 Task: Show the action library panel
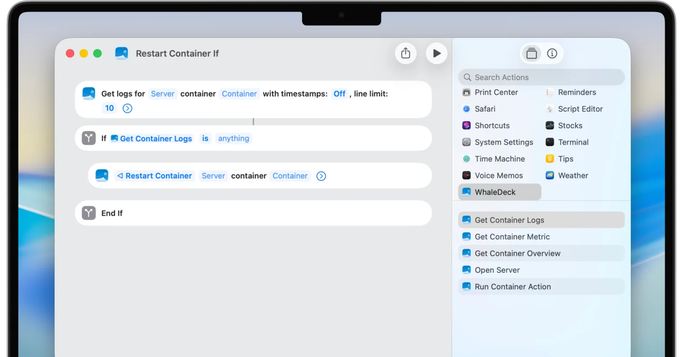531,53
